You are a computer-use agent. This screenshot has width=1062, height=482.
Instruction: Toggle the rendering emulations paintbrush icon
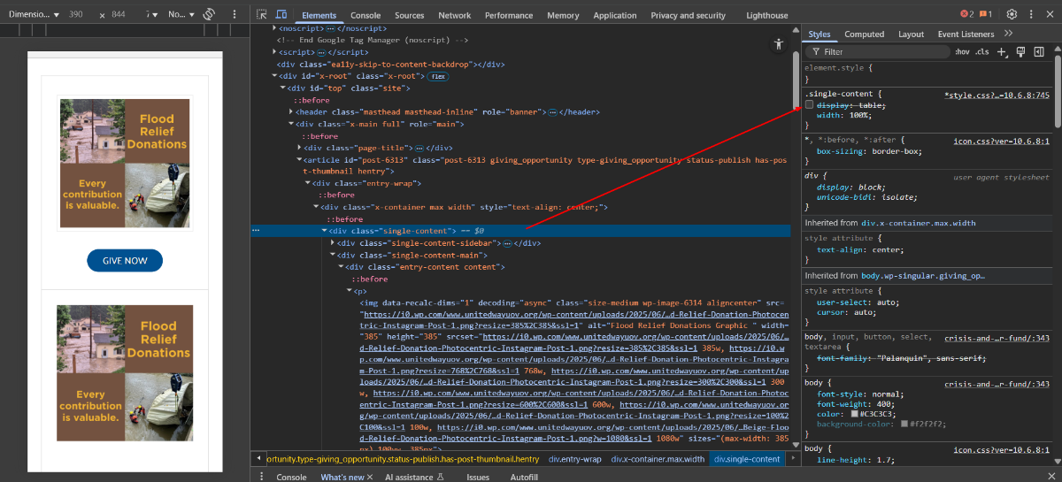point(1020,52)
